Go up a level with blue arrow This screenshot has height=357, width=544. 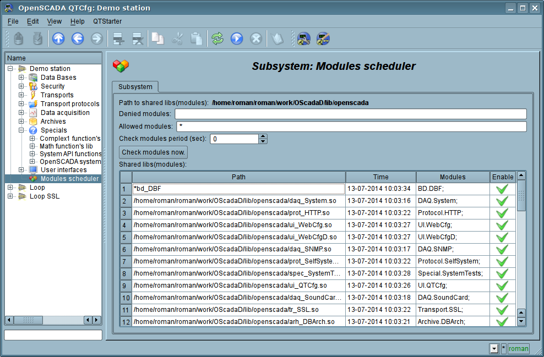[58, 39]
